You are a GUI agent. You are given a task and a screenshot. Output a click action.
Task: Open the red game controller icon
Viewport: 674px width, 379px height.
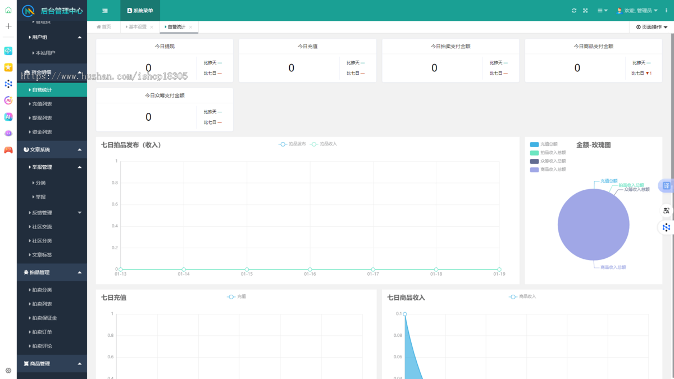pos(8,150)
